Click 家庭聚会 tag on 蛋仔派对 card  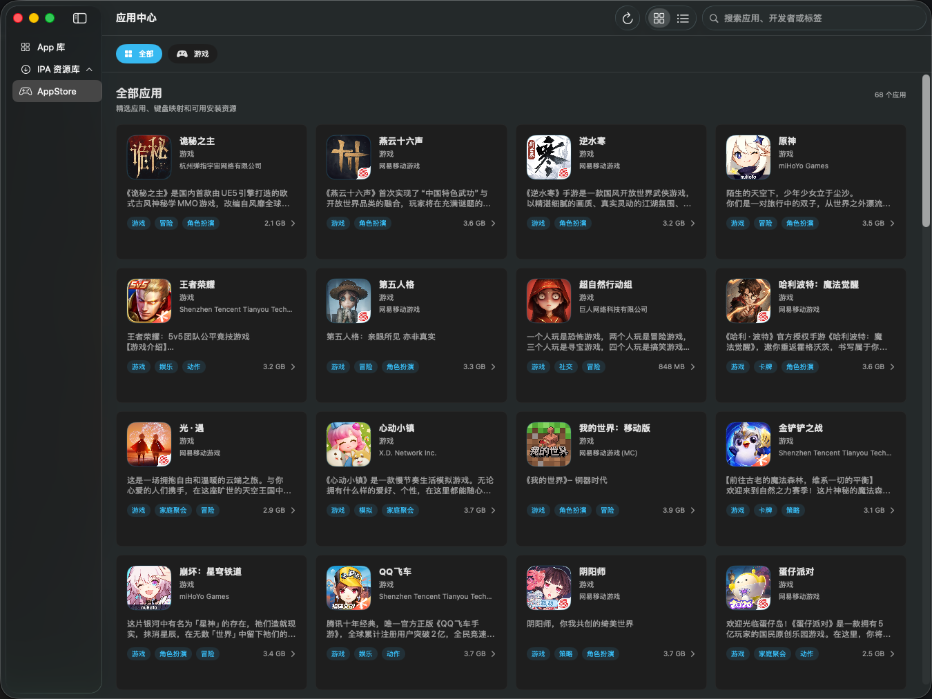(x=773, y=654)
